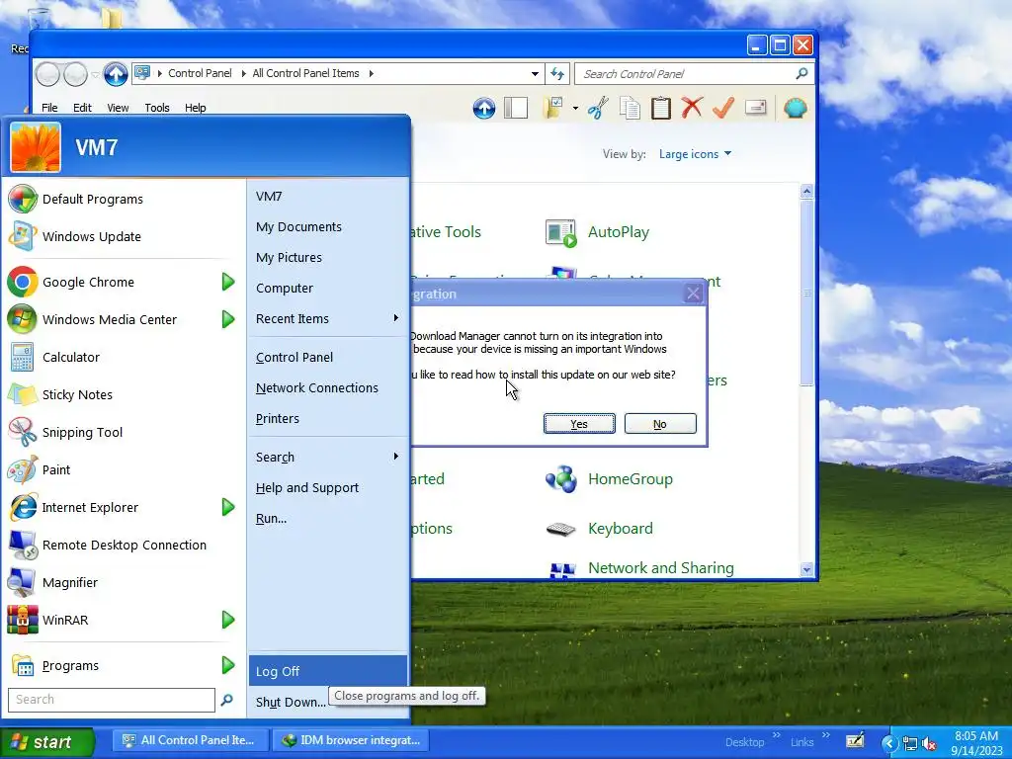Open HomeGroup control panel item
The height and width of the screenshot is (759, 1012).
[x=609, y=479]
